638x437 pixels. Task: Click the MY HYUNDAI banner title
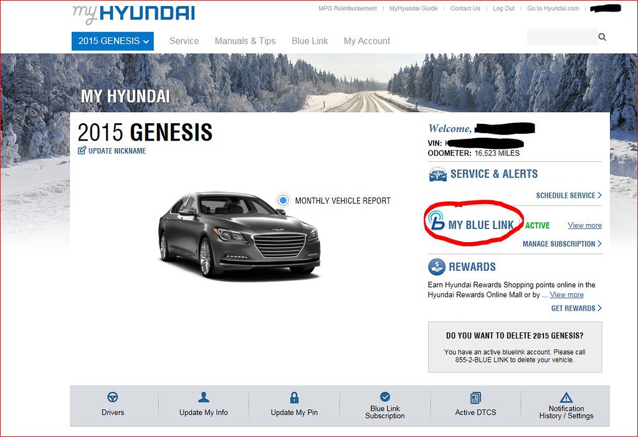[x=125, y=96]
